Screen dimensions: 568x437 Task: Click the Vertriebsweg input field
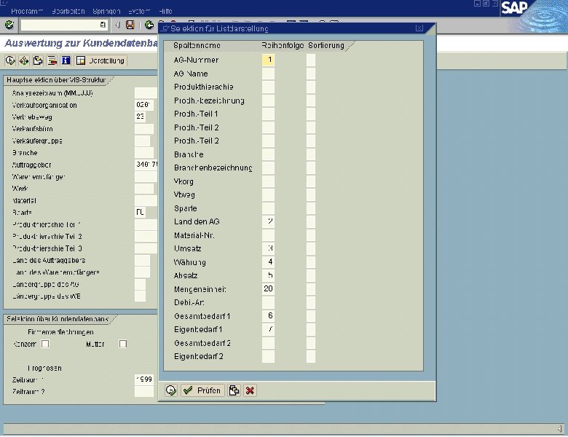click(x=141, y=117)
